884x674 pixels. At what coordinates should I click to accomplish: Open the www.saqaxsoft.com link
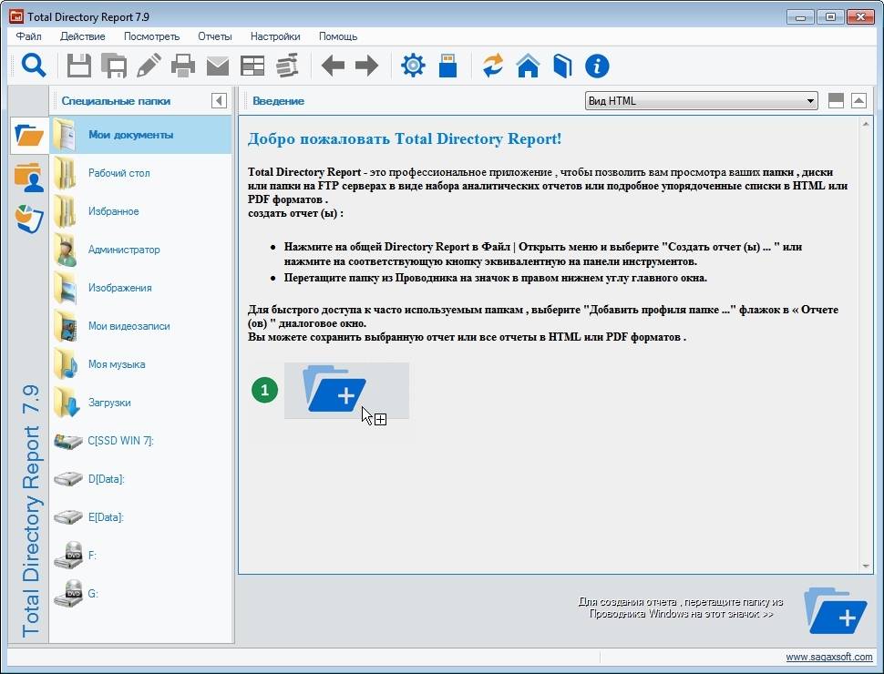828,657
